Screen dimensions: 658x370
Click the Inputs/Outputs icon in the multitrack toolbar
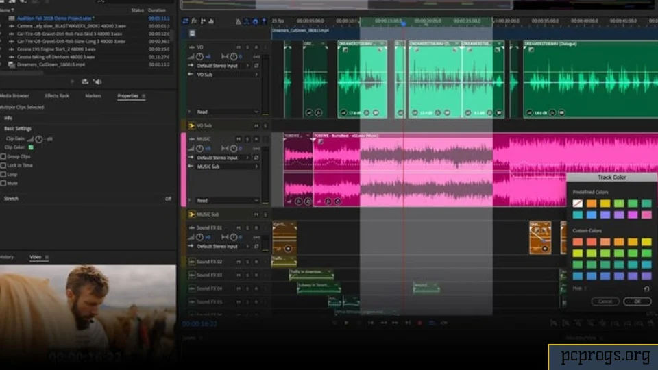point(186,21)
